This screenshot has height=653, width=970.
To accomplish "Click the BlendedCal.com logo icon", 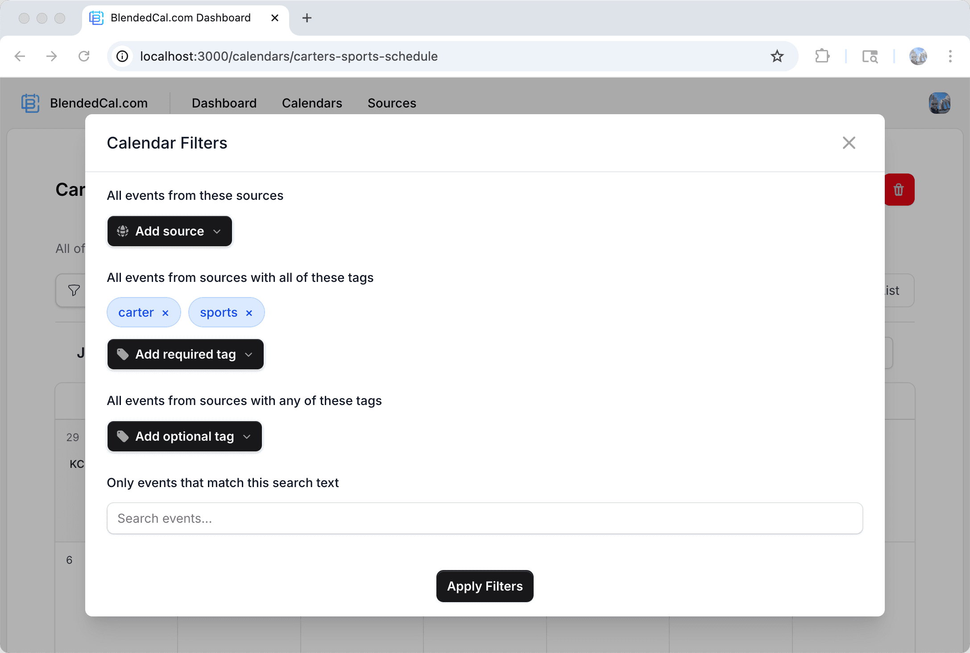I will [30, 103].
